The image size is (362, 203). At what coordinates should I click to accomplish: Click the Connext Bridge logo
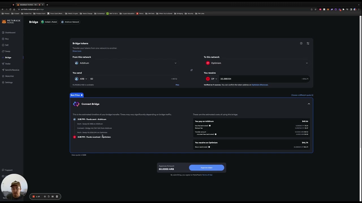pos(76,104)
